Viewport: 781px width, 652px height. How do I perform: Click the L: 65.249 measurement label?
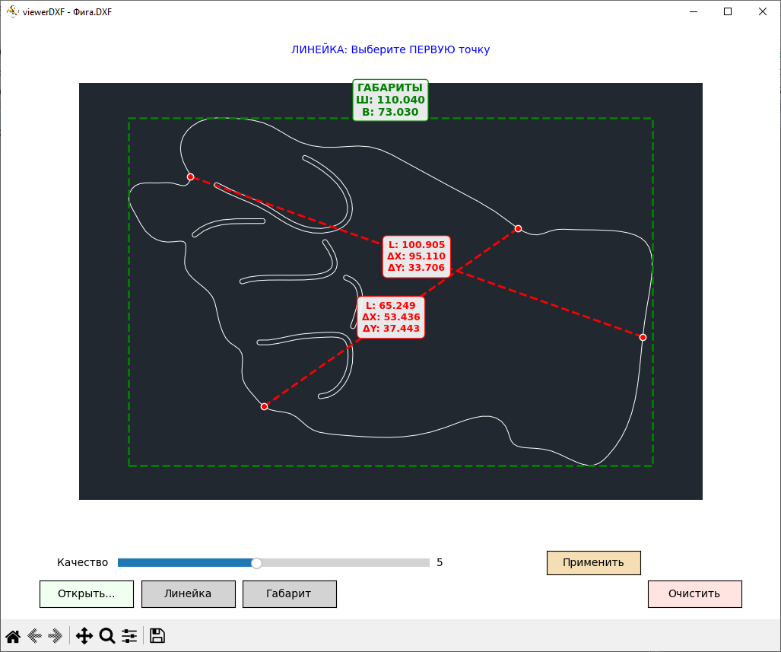pos(391,317)
